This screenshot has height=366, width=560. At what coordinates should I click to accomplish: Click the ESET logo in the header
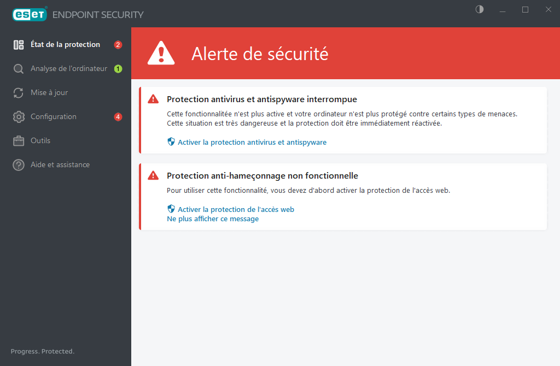click(x=30, y=14)
